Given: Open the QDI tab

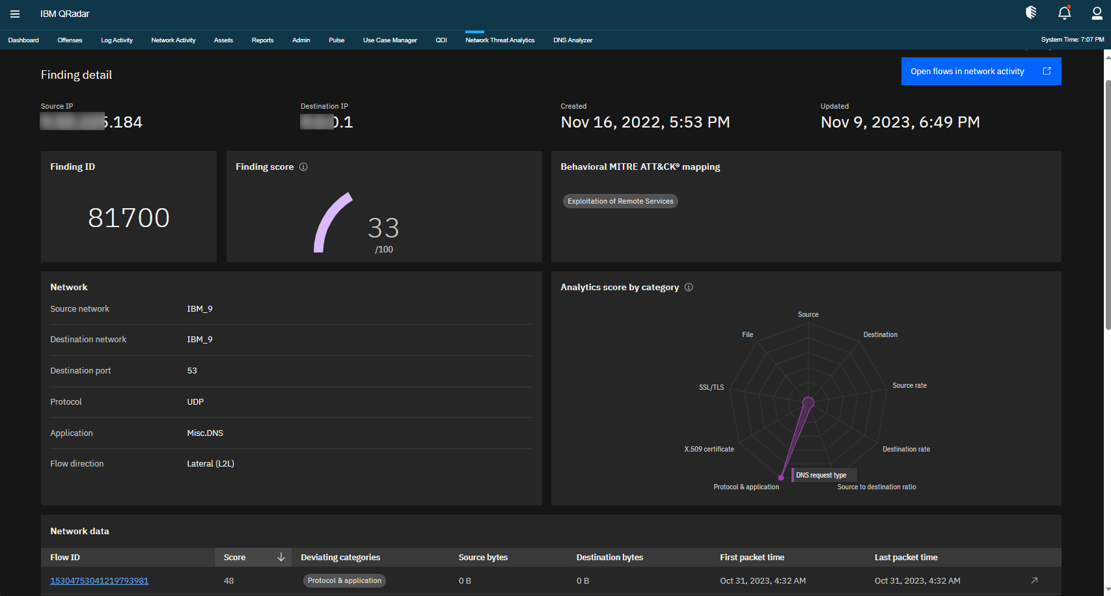Looking at the screenshot, I should tap(441, 40).
